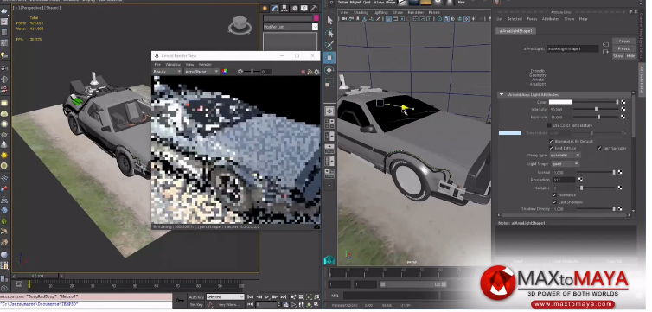Open perspShape camera dropdown in RenderView

(x=201, y=72)
